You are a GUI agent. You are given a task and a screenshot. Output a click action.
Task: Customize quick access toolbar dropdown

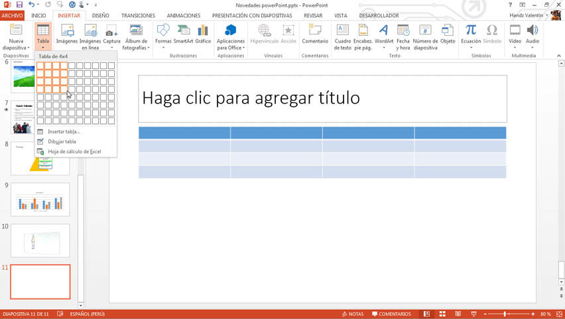coord(96,5)
